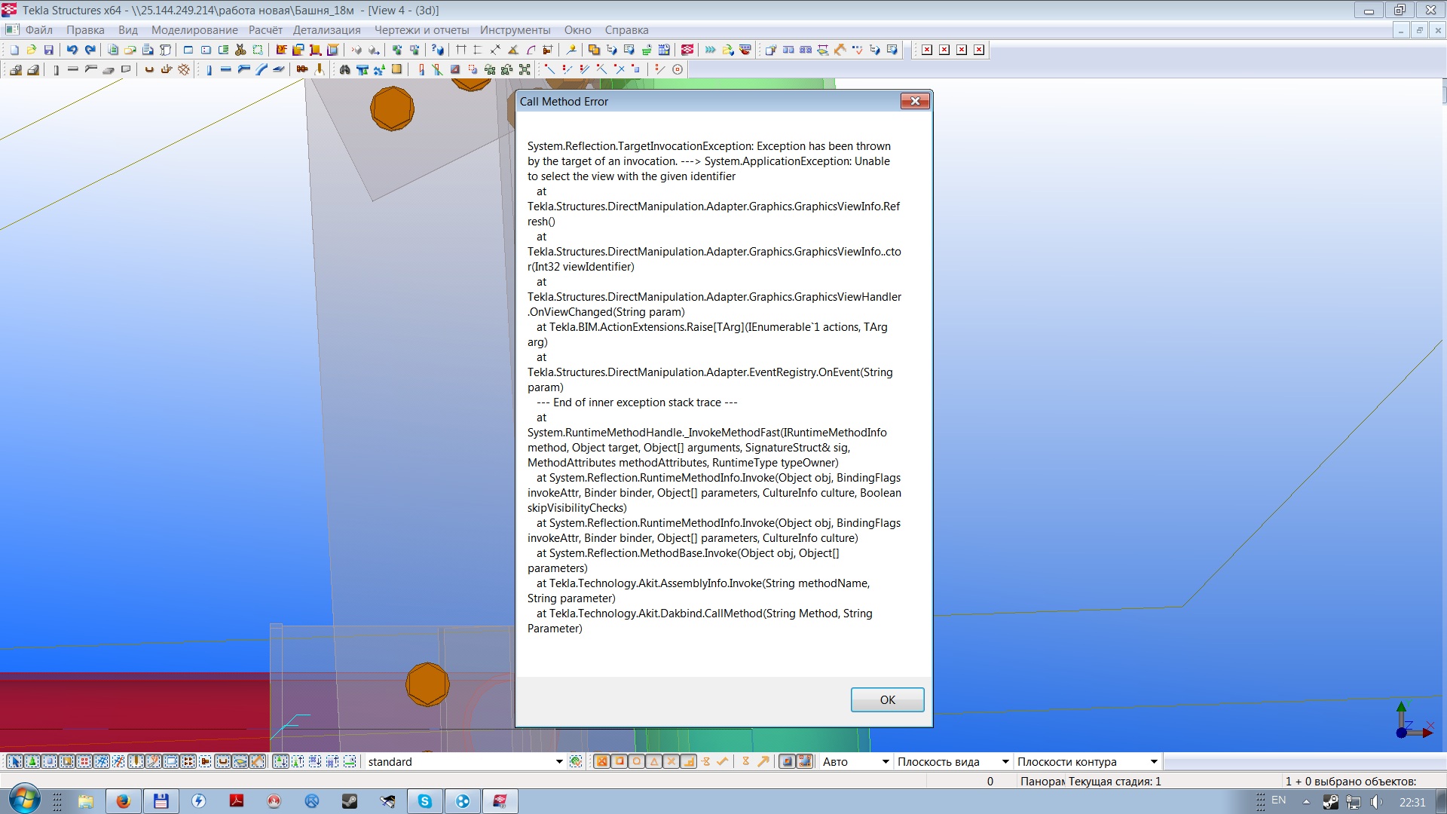Open the Авто snap depth dropdown
The width and height of the screenshot is (1447, 814).
pos(886,761)
